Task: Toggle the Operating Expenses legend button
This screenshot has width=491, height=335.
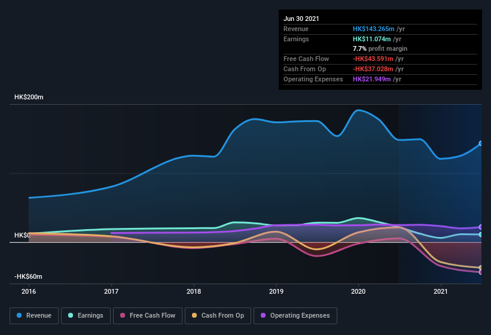Action: pyautogui.click(x=295, y=316)
